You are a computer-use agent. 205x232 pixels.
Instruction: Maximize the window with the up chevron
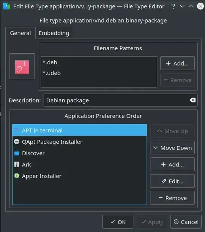point(191,6)
